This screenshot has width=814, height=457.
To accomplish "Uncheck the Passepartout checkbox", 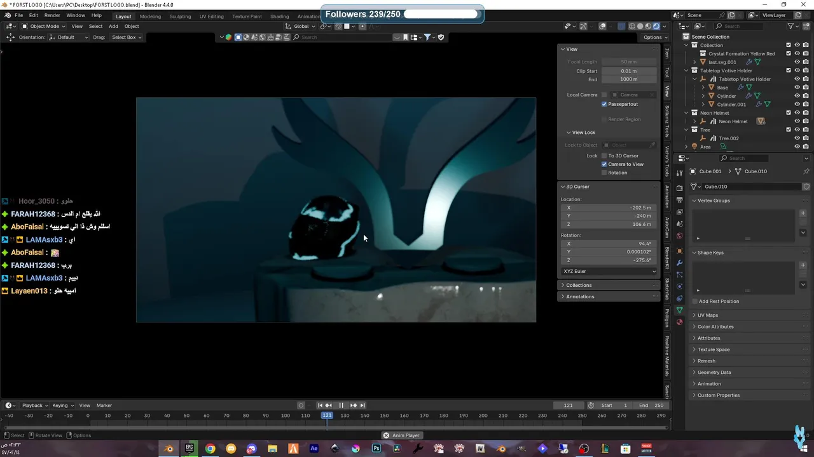I will tap(604, 104).
